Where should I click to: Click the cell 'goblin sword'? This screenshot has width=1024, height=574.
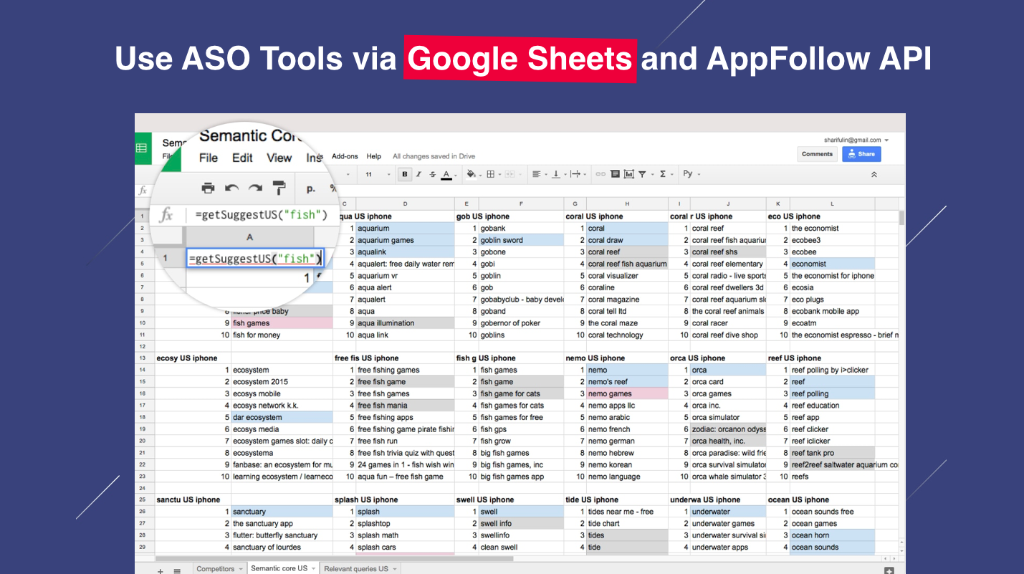[521, 240]
